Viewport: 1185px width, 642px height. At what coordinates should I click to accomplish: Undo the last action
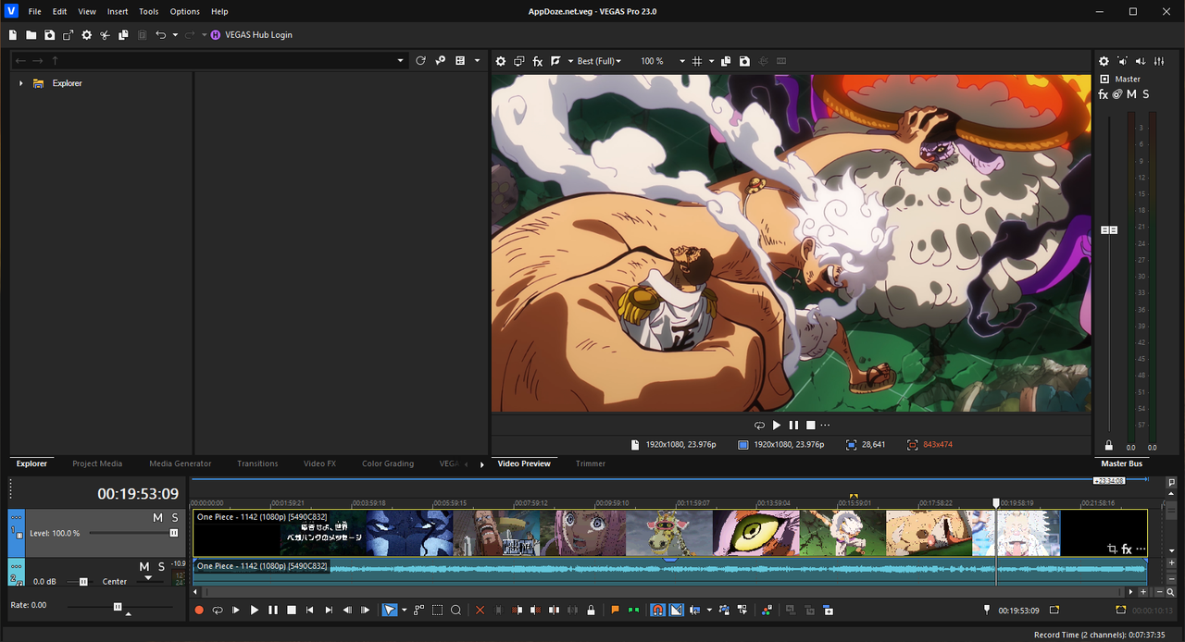click(x=161, y=35)
